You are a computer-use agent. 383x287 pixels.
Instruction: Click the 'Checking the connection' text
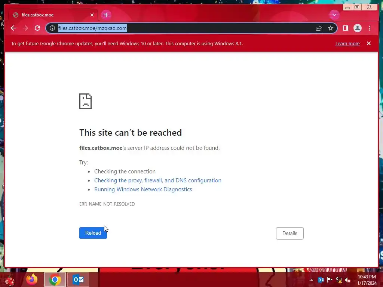pos(125,171)
